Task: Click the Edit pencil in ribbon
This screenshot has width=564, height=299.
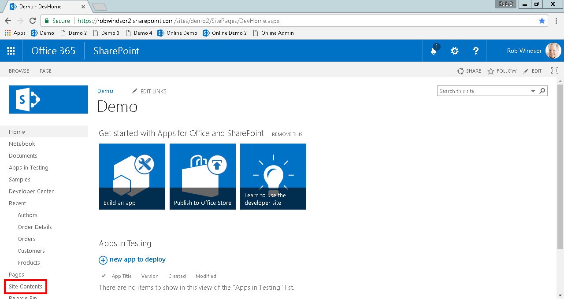Action: (526, 71)
